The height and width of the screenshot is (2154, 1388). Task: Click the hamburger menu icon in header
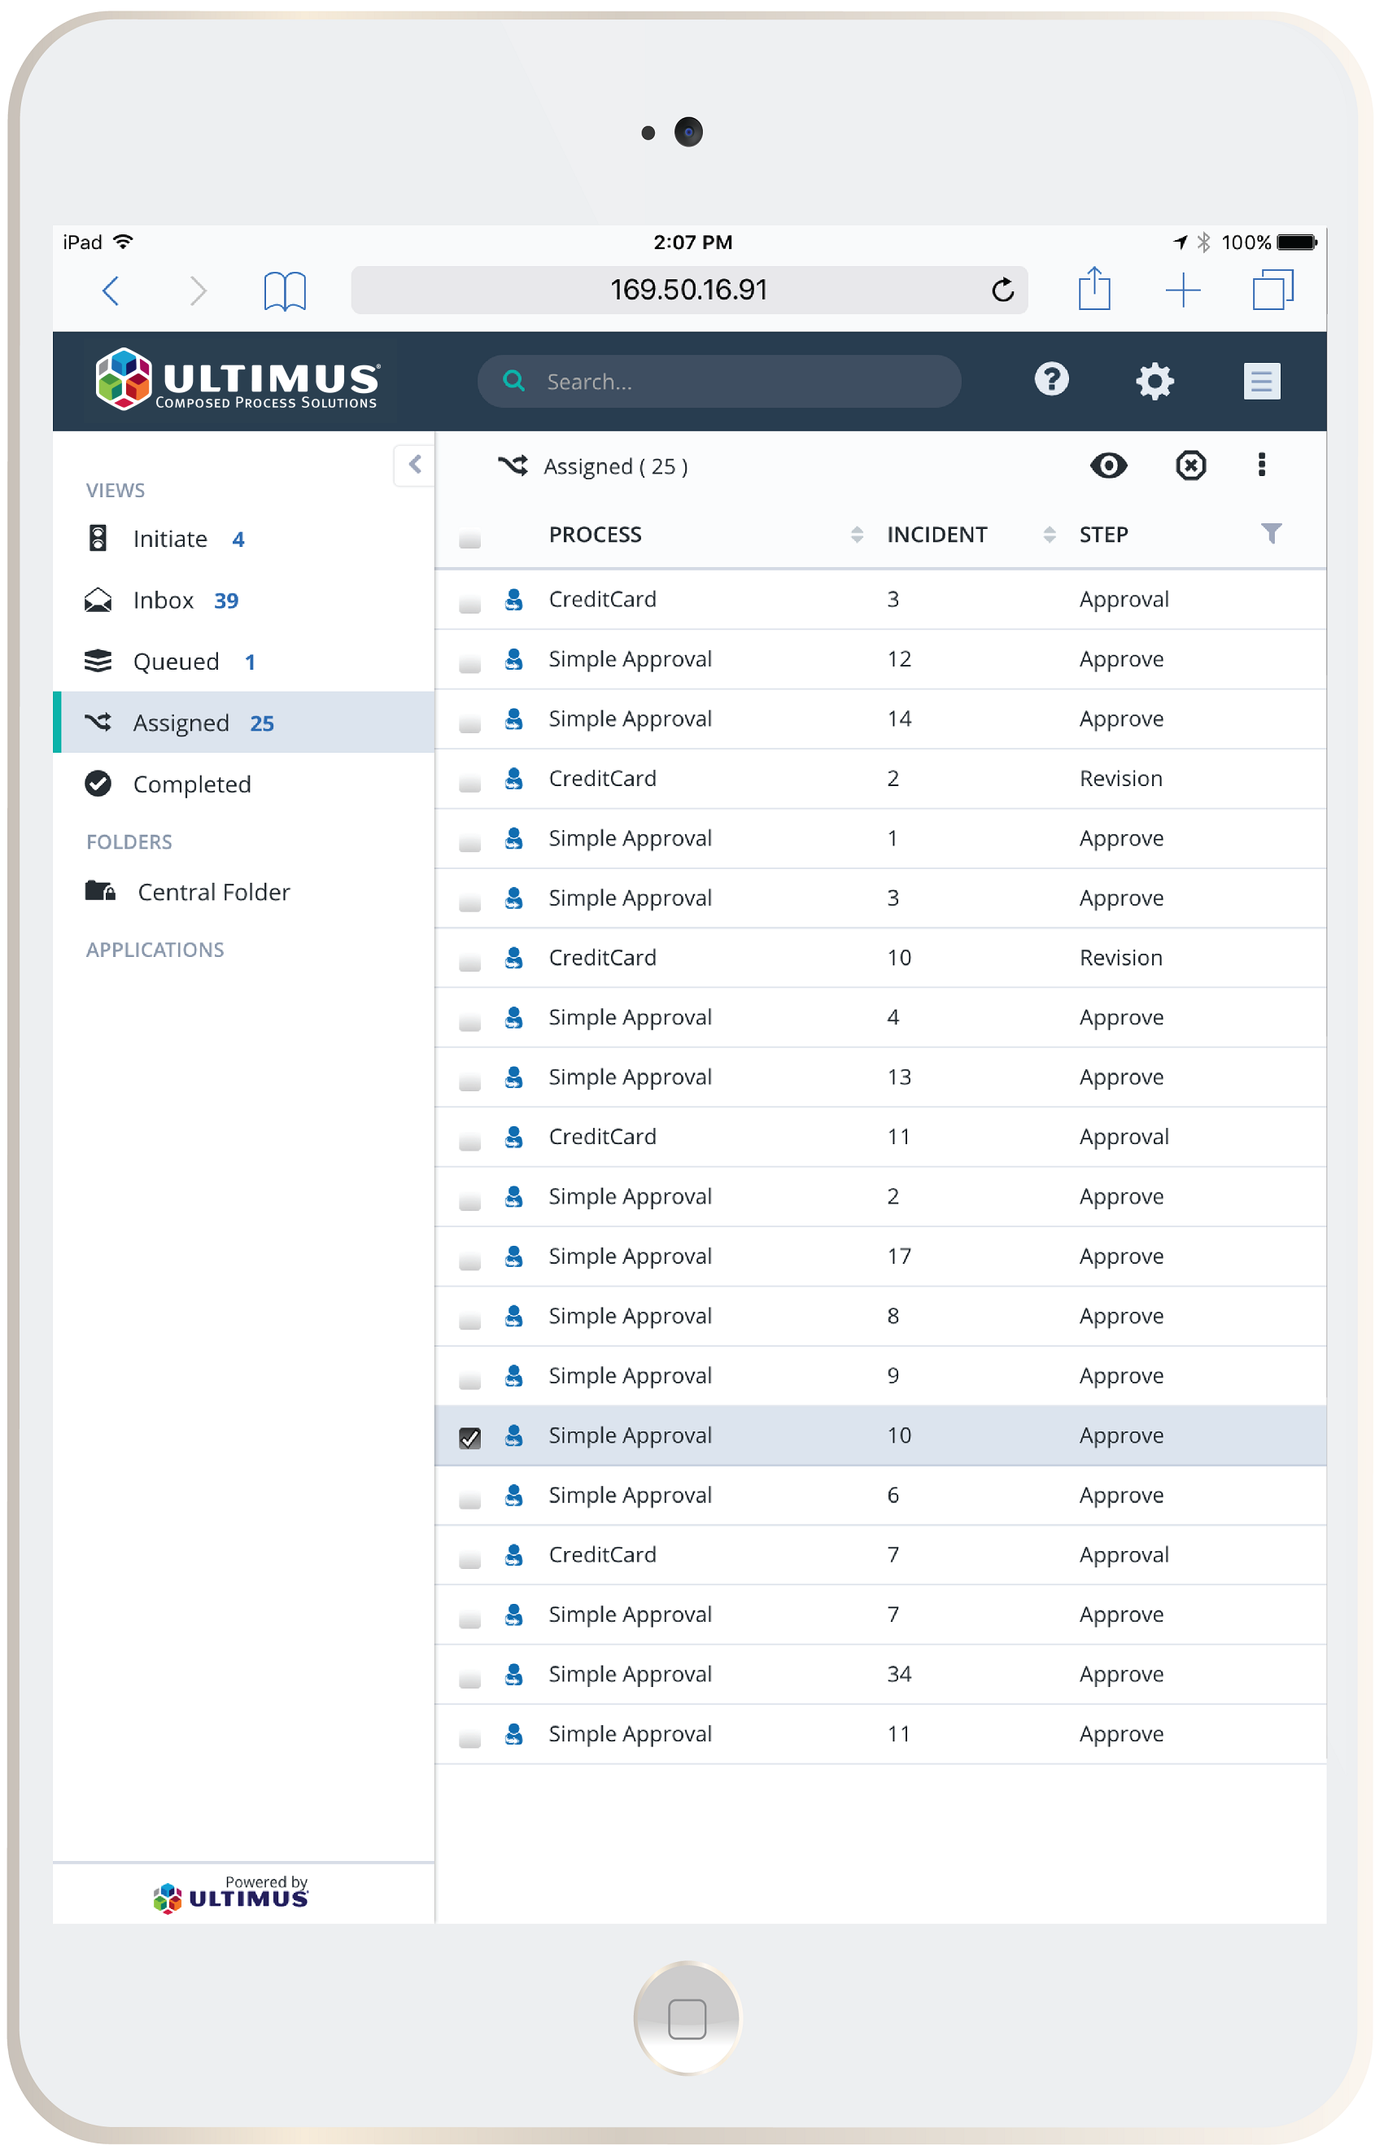1261,381
